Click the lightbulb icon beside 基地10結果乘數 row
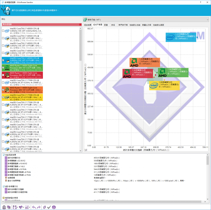The height and width of the screenshot is (210, 211). click(x=6, y=181)
